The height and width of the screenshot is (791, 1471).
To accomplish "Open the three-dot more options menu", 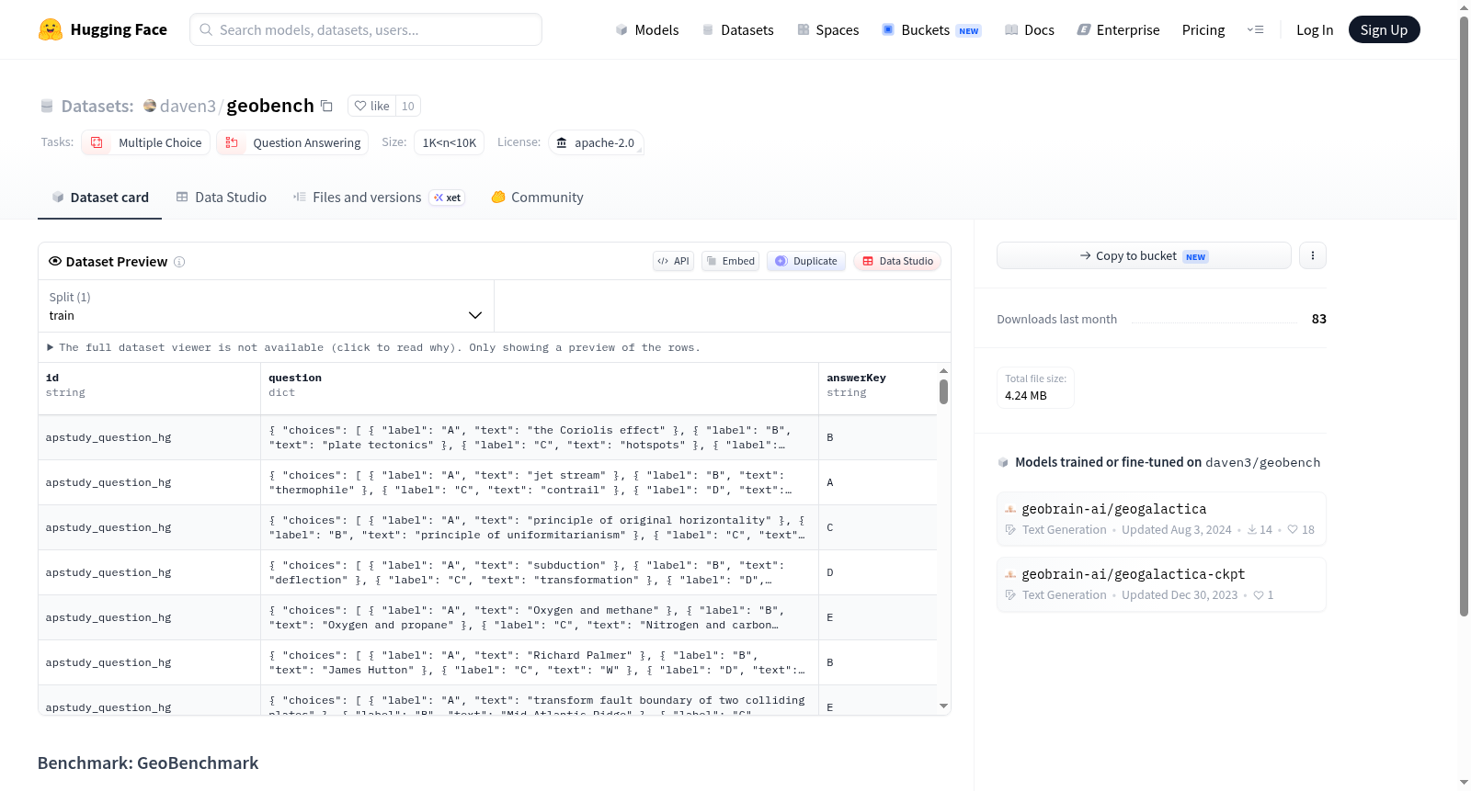I will pyautogui.click(x=1313, y=255).
